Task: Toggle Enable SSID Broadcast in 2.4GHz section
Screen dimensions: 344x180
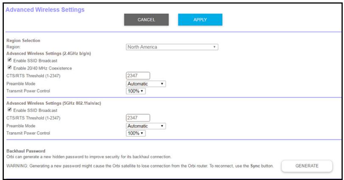Action: (9, 60)
